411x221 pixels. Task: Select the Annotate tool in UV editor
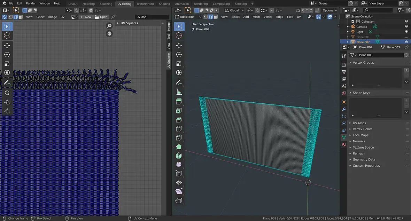click(7, 83)
